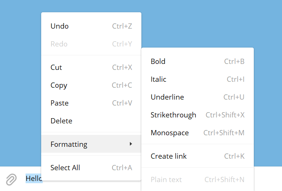Apply Italic formatting from submenu
The height and width of the screenshot is (191, 282).
click(158, 80)
